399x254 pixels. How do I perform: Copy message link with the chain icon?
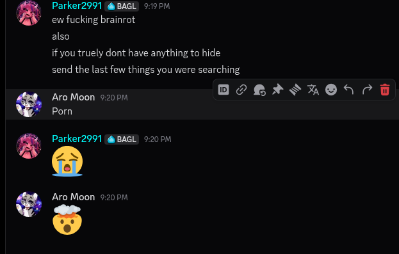(x=241, y=90)
